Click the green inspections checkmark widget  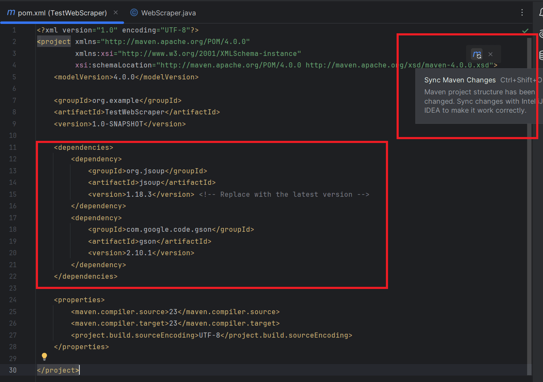click(x=525, y=31)
